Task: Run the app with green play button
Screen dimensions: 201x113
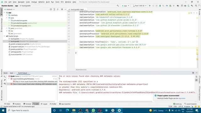Action: pos(150,6)
